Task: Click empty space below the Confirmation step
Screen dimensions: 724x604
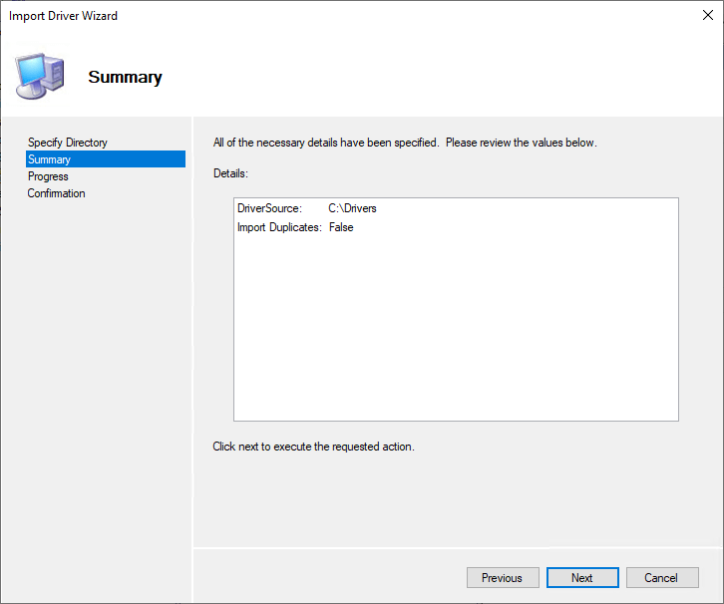Action: coord(100,349)
